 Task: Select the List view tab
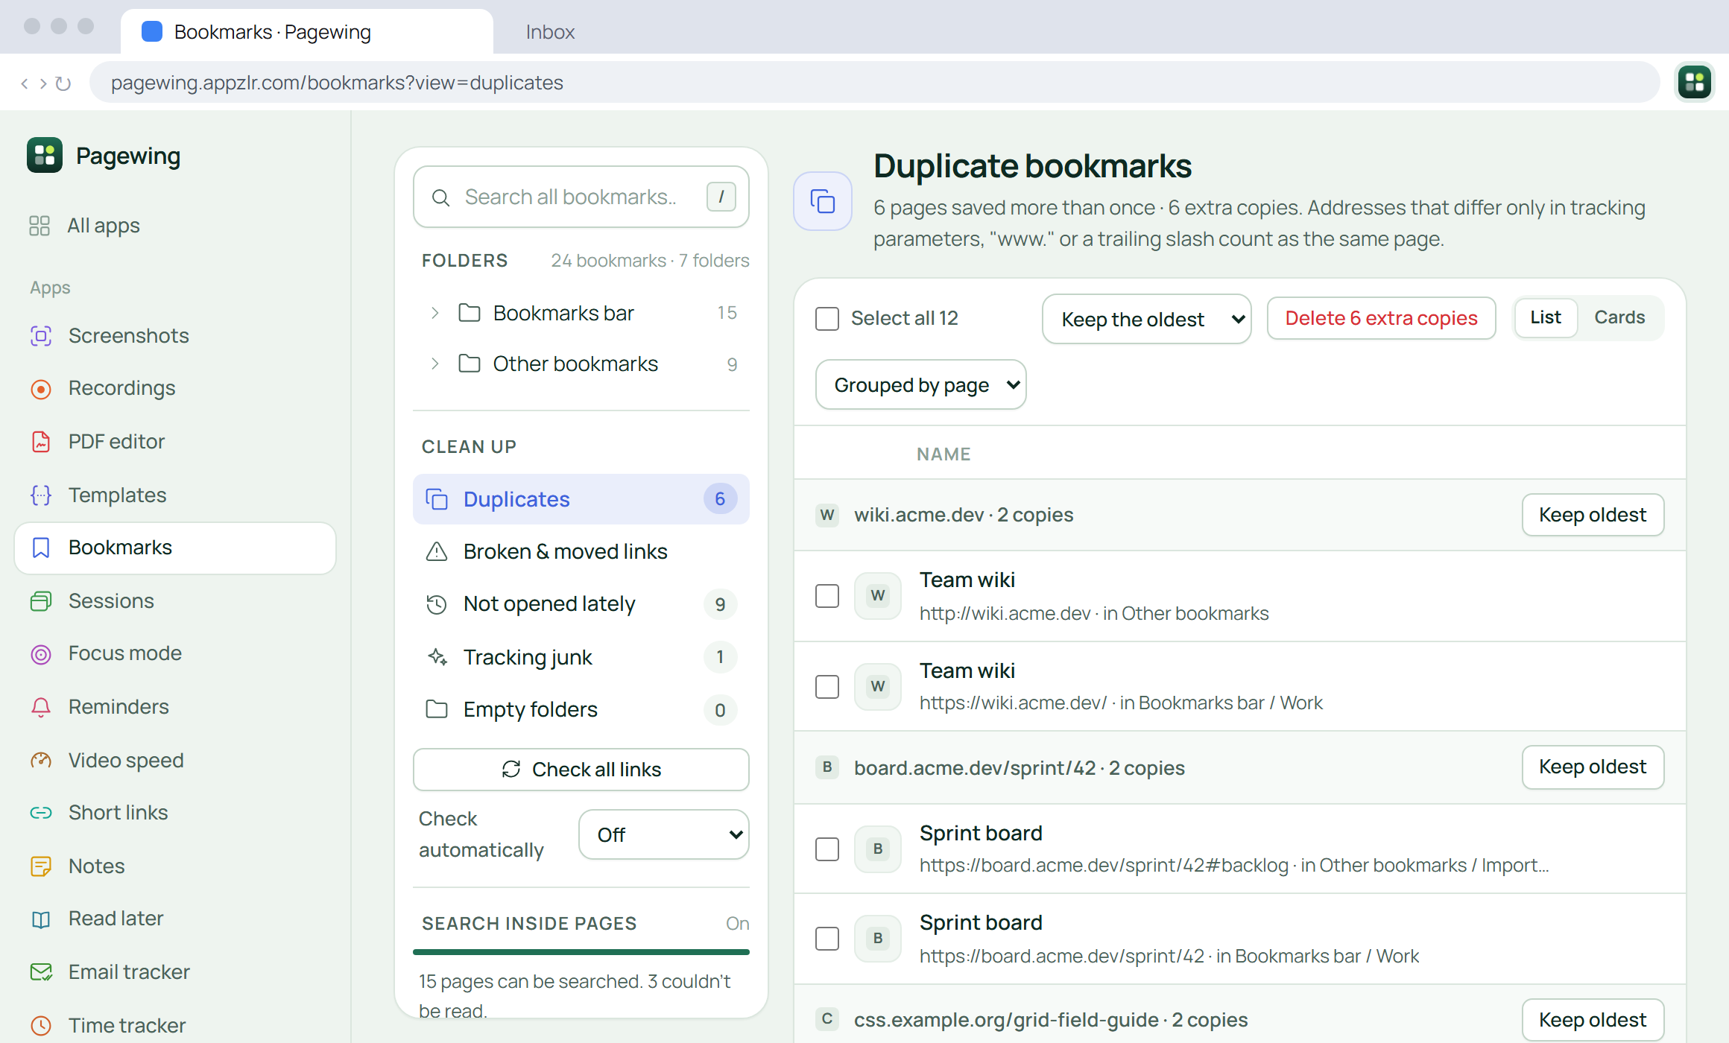(1546, 317)
